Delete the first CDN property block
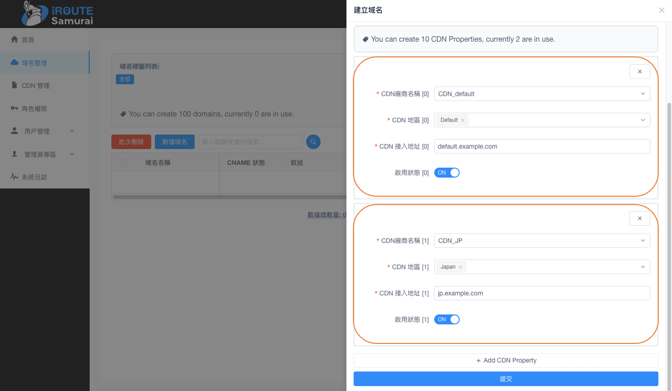Image resolution: width=672 pixels, height=391 pixels. [x=639, y=72]
